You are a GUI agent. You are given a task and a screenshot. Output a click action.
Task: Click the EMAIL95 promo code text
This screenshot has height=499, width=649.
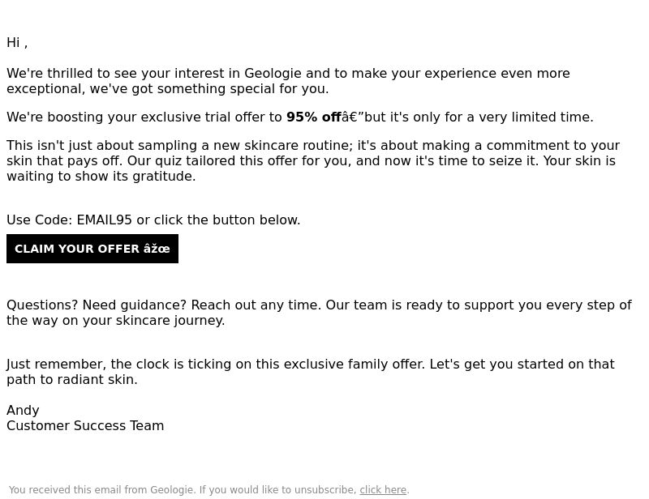105,220
